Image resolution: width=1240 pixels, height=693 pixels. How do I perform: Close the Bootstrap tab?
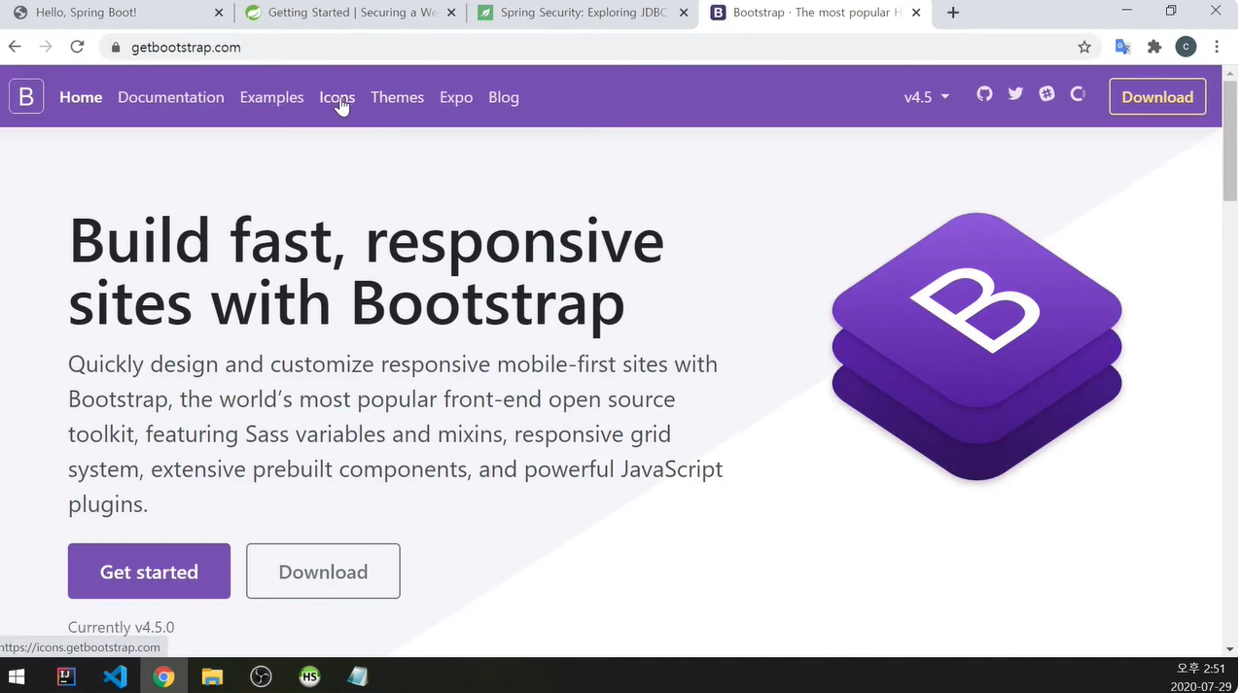(916, 13)
